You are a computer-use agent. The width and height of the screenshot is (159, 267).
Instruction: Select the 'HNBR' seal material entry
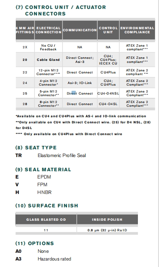pos(45,192)
